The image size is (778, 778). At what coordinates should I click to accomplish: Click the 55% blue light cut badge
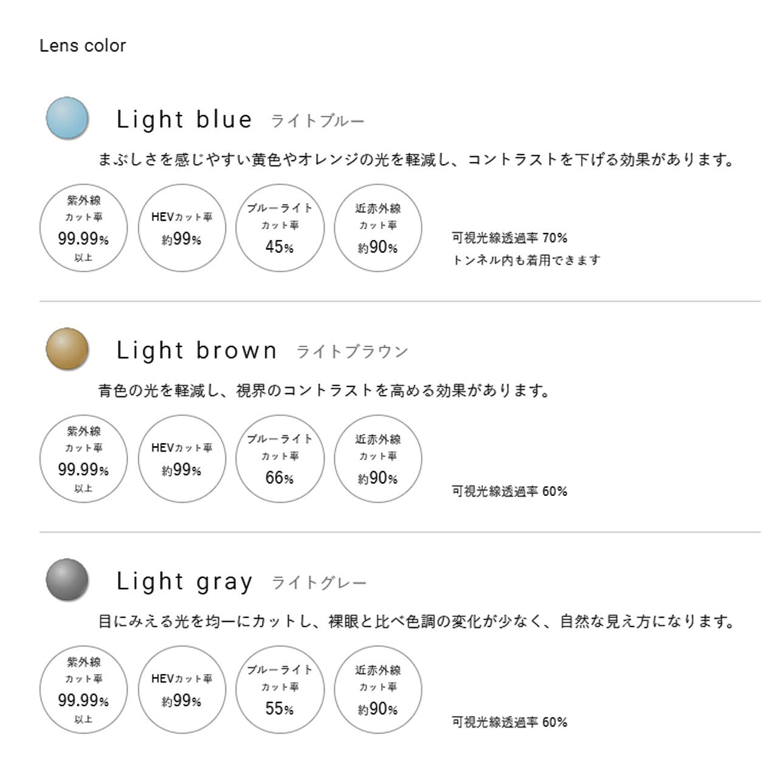tap(280, 690)
